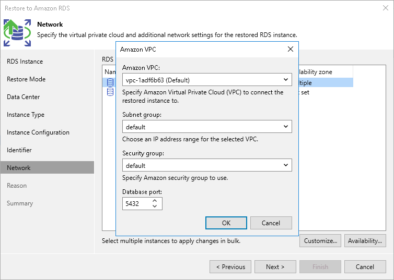Cancel the Amazon VPC dialog
The width and height of the screenshot is (394, 280).
271,223
